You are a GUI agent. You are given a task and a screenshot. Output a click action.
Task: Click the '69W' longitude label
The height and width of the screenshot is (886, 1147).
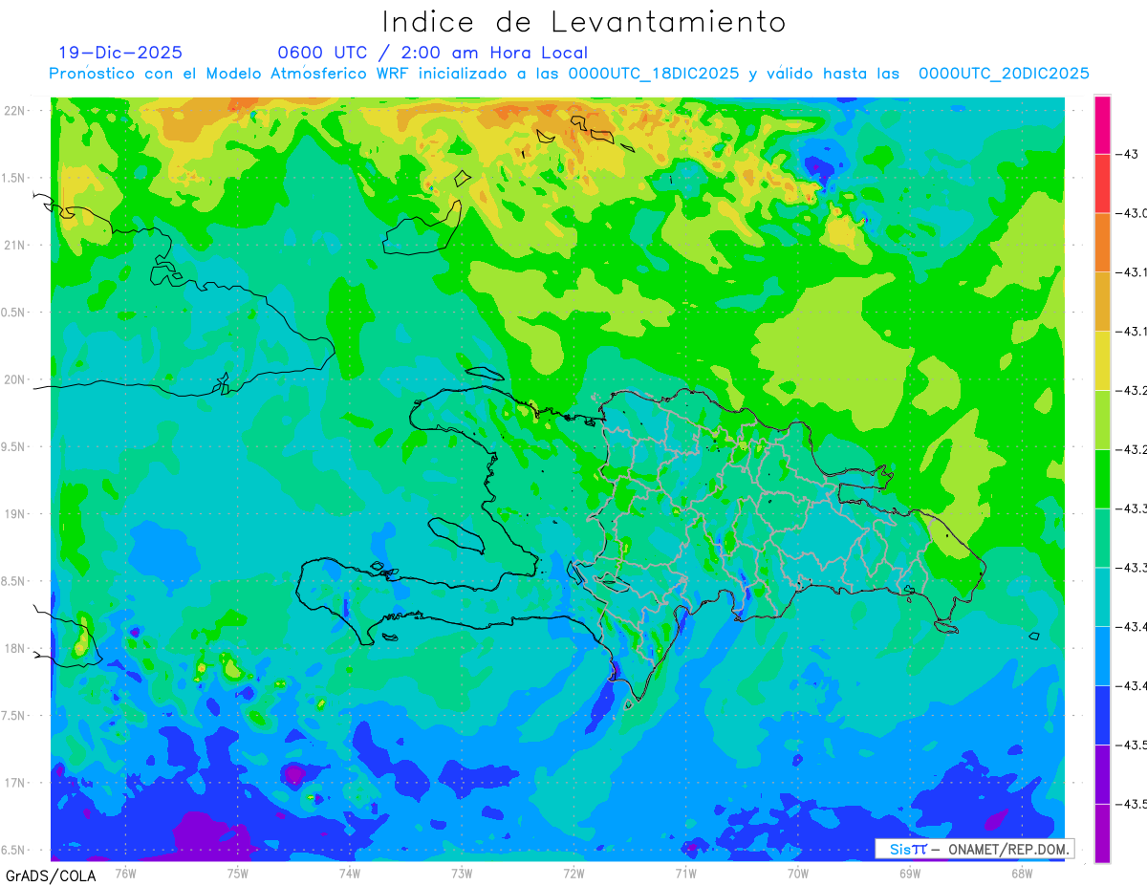[x=910, y=873]
